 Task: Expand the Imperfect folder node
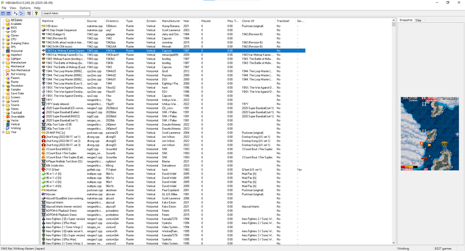tap(3, 54)
